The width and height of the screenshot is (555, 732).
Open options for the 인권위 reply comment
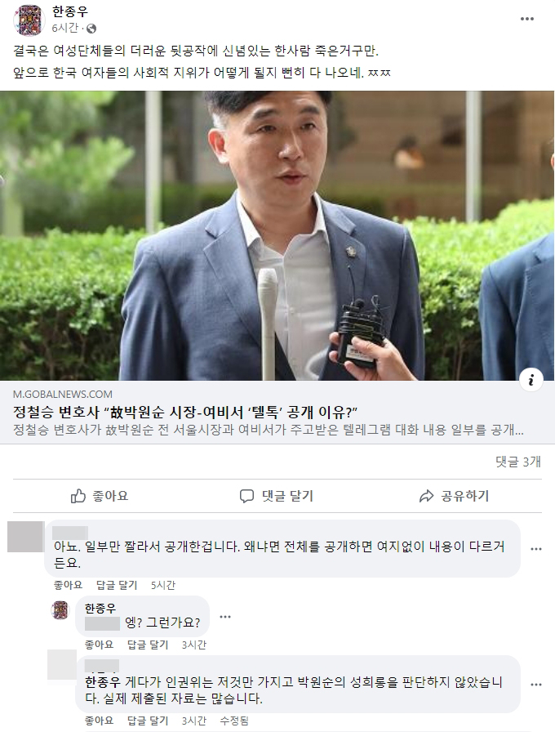coord(536,685)
